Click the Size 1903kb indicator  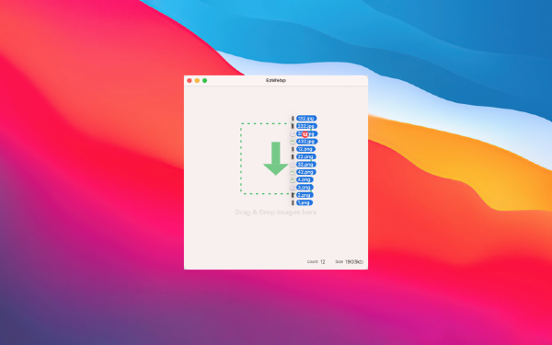349,261
